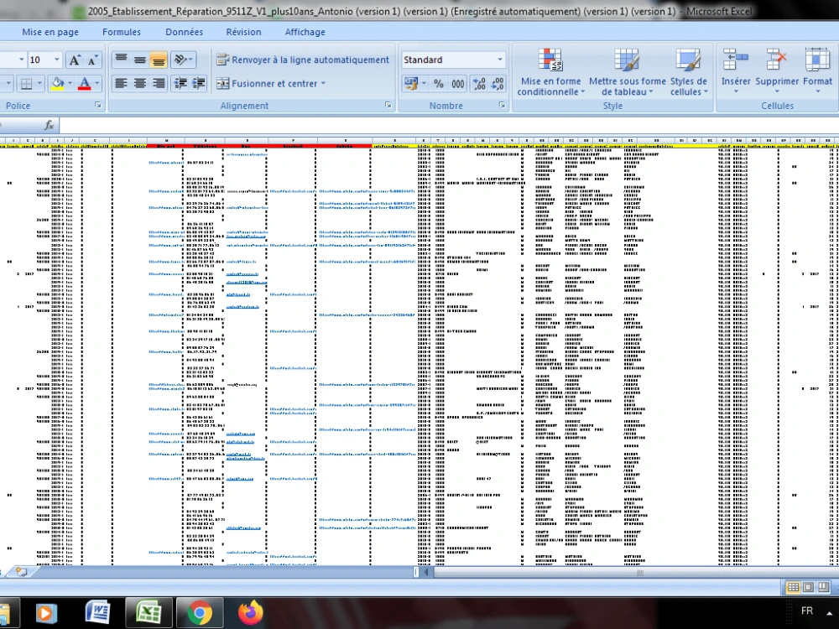Click the Insérer cells button

pyautogui.click(x=736, y=71)
